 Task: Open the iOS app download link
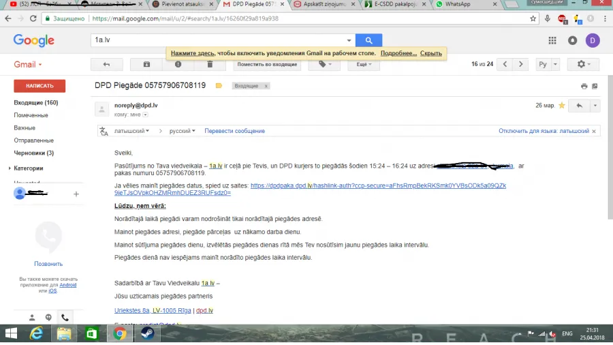52,290
